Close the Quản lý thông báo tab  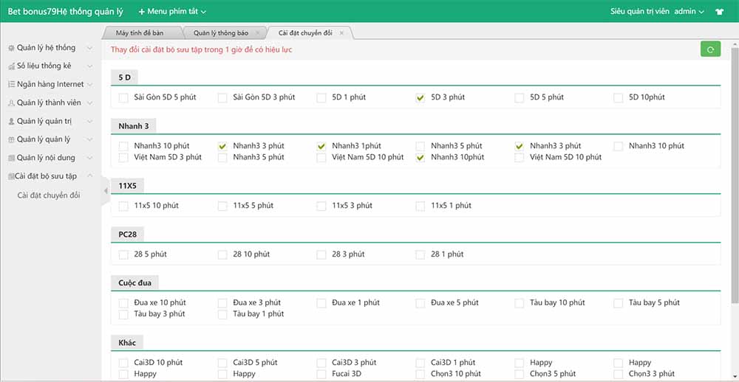pyautogui.click(x=257, y=33)
